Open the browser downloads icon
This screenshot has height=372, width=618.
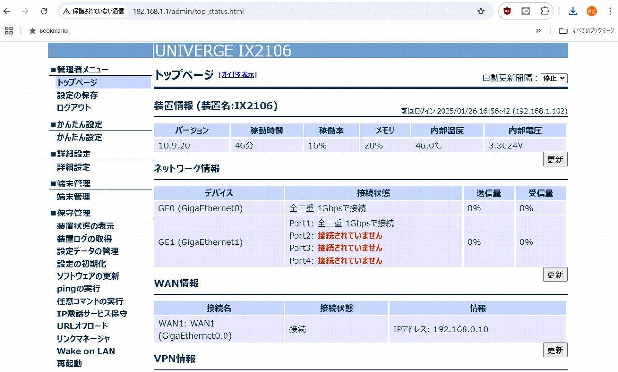click(573, 11)
